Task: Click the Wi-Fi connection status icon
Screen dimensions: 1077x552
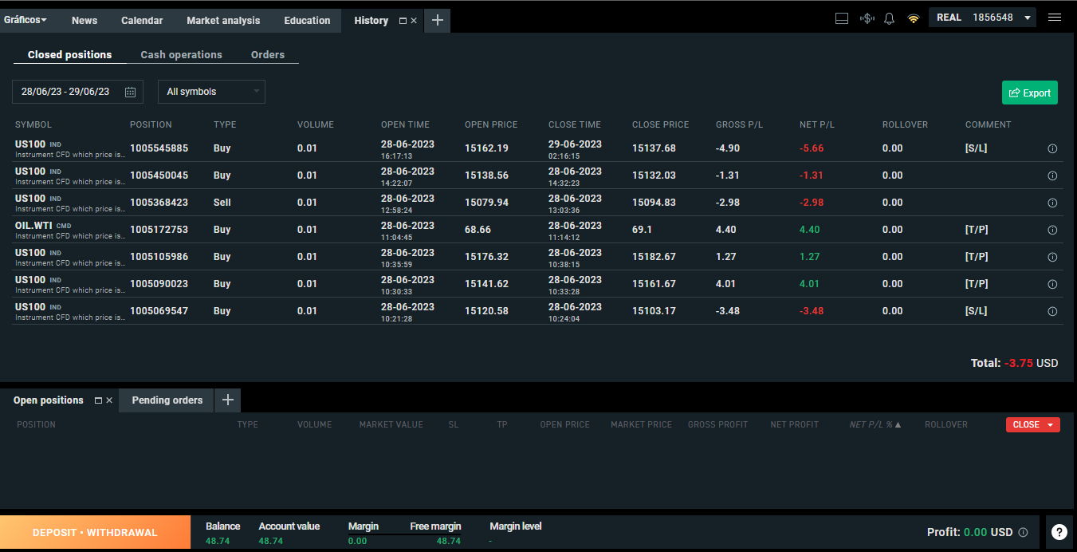Action: tap(914, 18)
